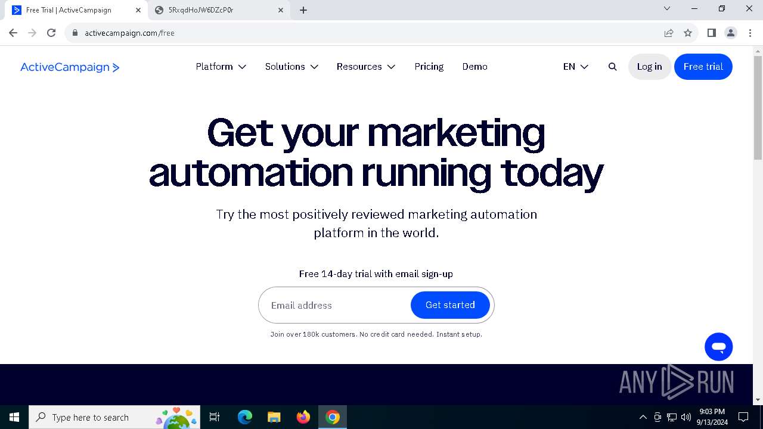The width and height of the screenshot is (763, 429).
Task: Click the page vertical scrollbar thumb
Action: coord(758,108)
